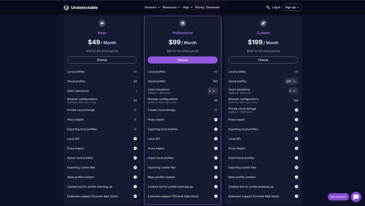Click the Sign Up button
365x206 pixels.
[x=292, y=7]
